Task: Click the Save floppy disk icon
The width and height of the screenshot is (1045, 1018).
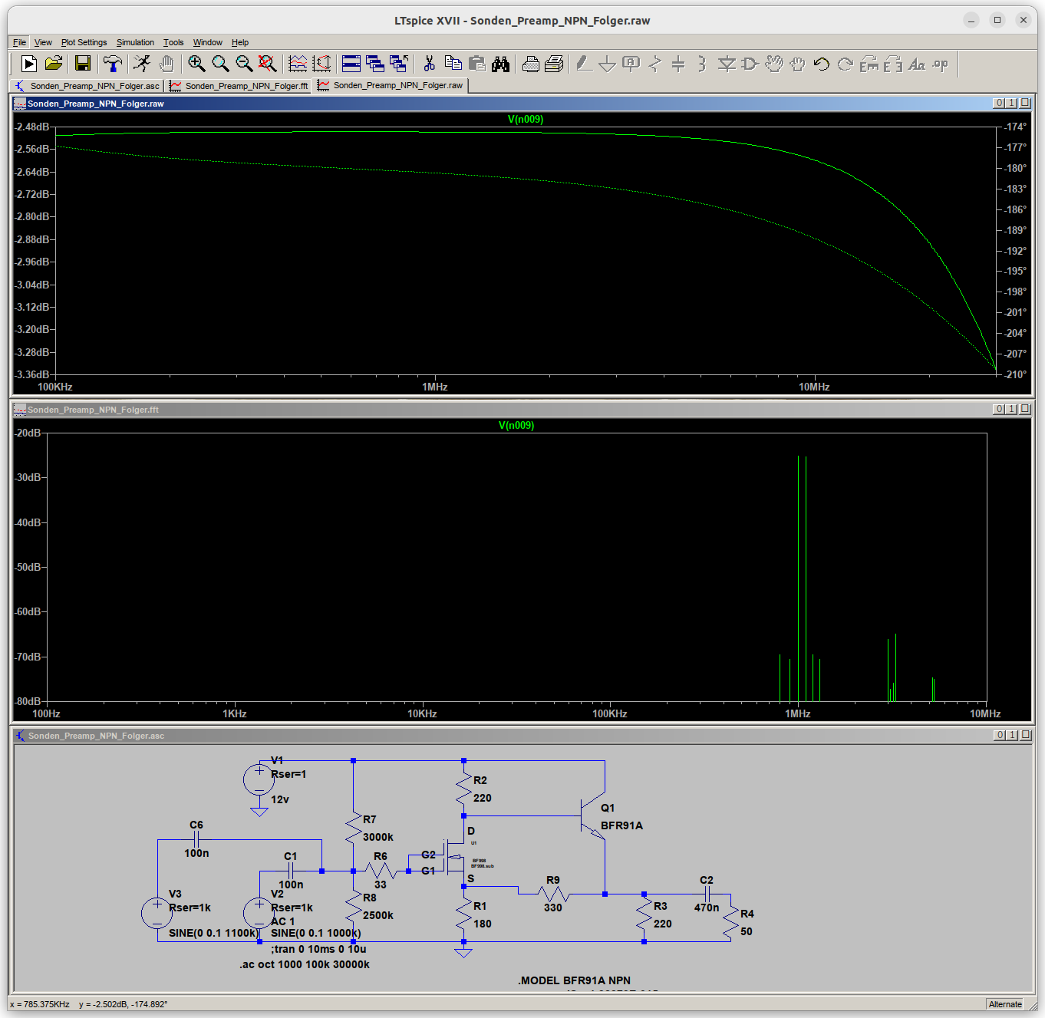Action: tap(83, 64)
